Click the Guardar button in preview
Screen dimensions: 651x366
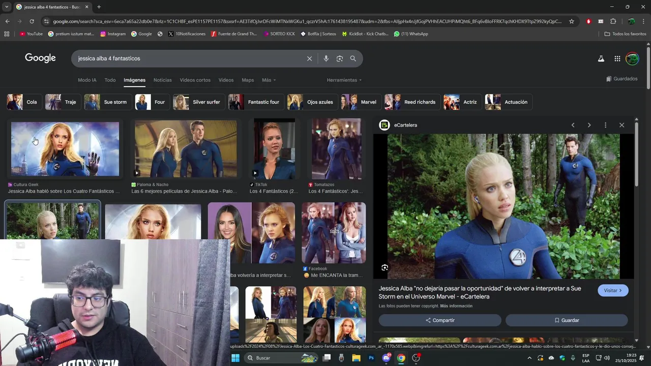click(567, 320)
